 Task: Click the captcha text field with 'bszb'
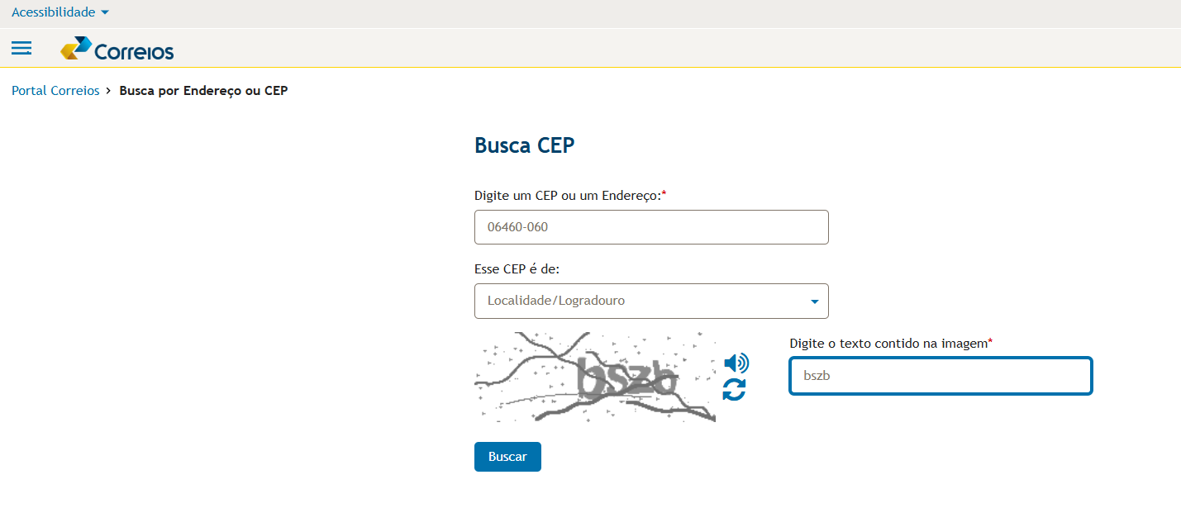tap(941, 376)
